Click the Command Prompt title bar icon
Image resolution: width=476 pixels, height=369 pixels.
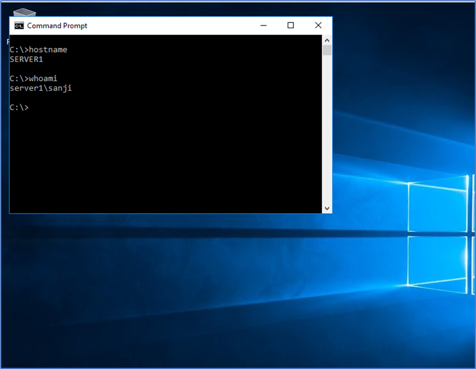(x=19, y=25)
